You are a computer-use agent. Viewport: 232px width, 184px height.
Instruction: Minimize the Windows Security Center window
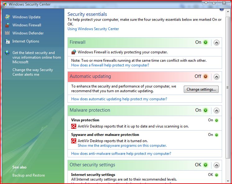[206, 3]
